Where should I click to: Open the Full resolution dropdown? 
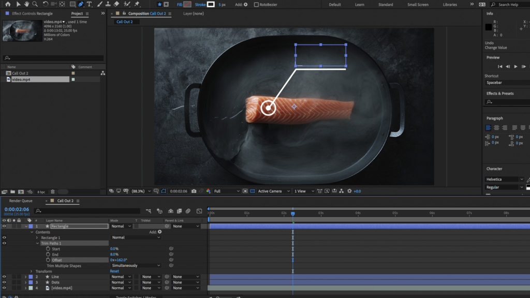tap(227, 191)
